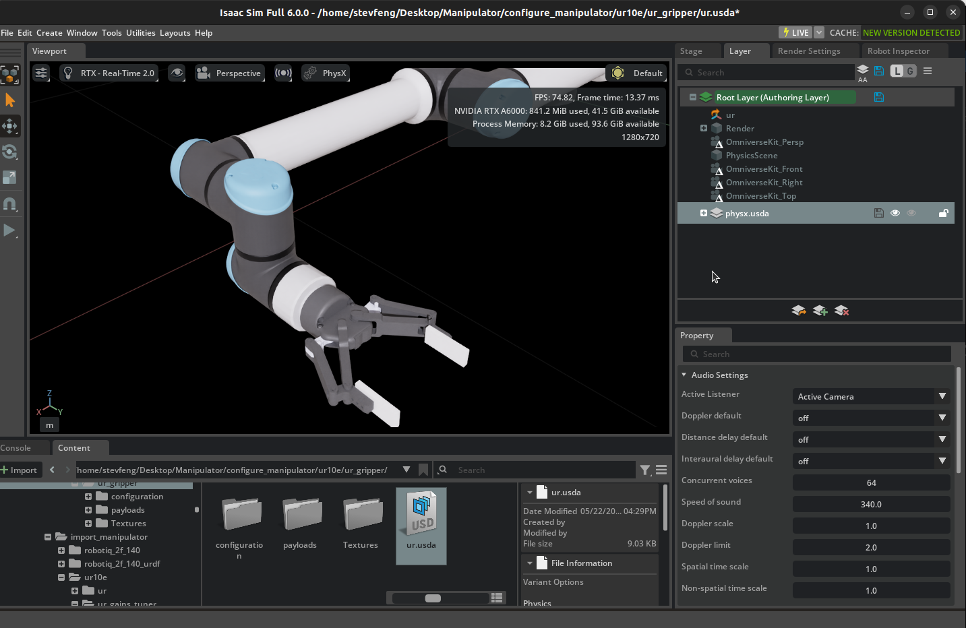Viewport: 966px width, 628px height.
Task: Choose the Select tool arrow in left toolbar
Action: tap(9, 100)
